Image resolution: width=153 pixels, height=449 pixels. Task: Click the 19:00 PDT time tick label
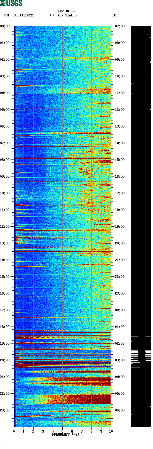click(x=5, y=344)
